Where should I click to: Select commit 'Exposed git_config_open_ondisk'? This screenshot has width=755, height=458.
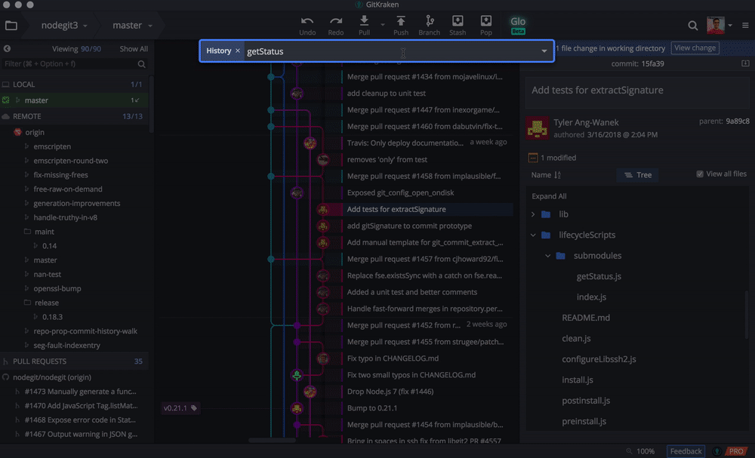[400, 192]
